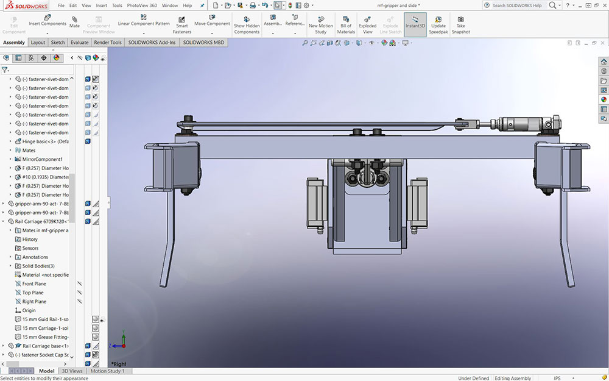The image size is (609, 381).
Task: Open the ConfigurationManager tab icon
Action: [31, 58]
